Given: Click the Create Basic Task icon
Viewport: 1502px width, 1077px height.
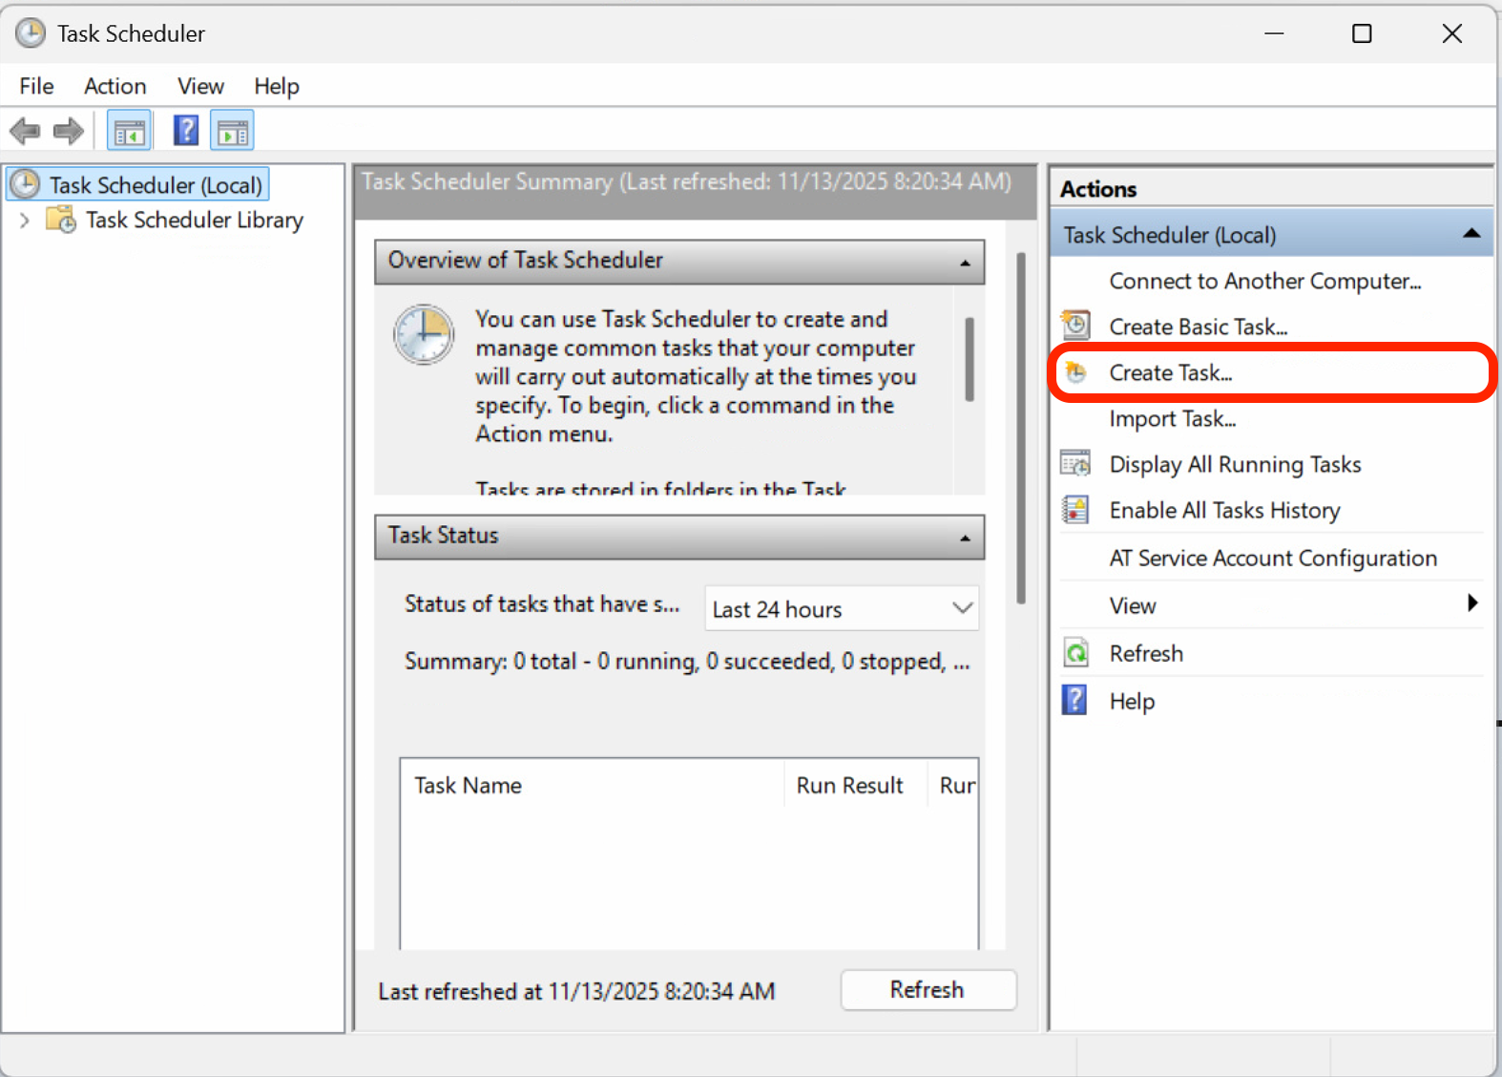Looking at the screenshot, I should (1075, 326).
